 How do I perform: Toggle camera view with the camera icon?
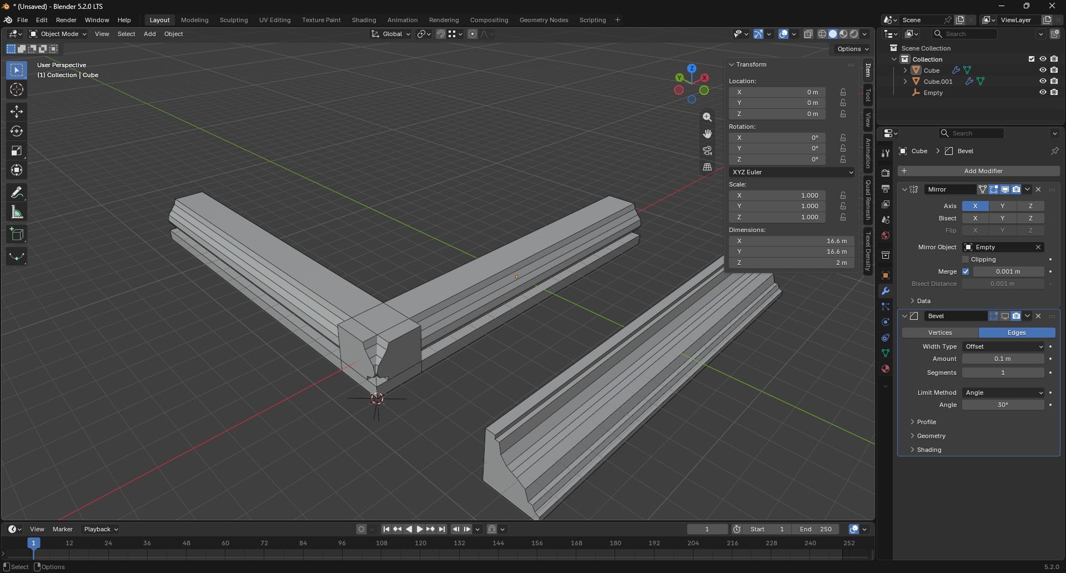point(707,150)
